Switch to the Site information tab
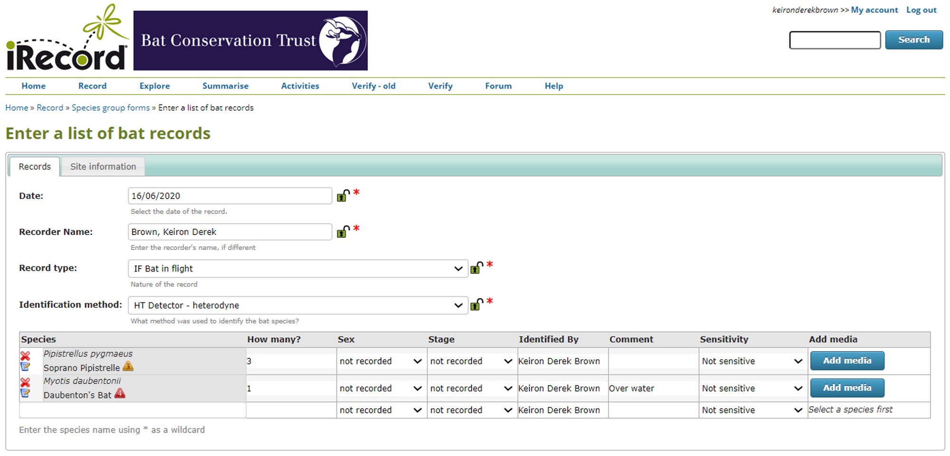Image resolution: width=950 pixels, height=456 pixels. coord(103,166)
